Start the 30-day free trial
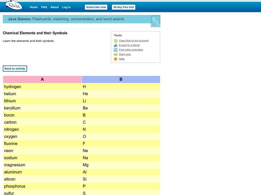The height and width of the screenshot is (195, 261). pyautogui.click(x=124, y=6)
